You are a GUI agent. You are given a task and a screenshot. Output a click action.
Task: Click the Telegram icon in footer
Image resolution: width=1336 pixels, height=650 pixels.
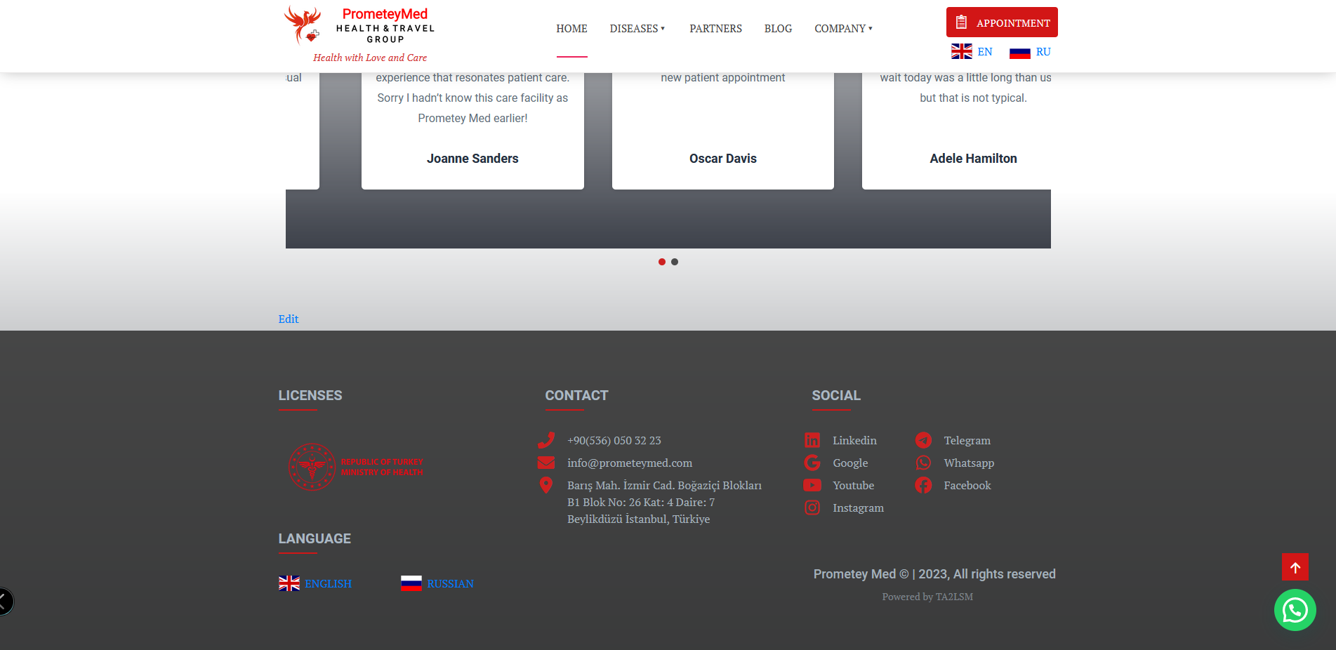[923, 440]
